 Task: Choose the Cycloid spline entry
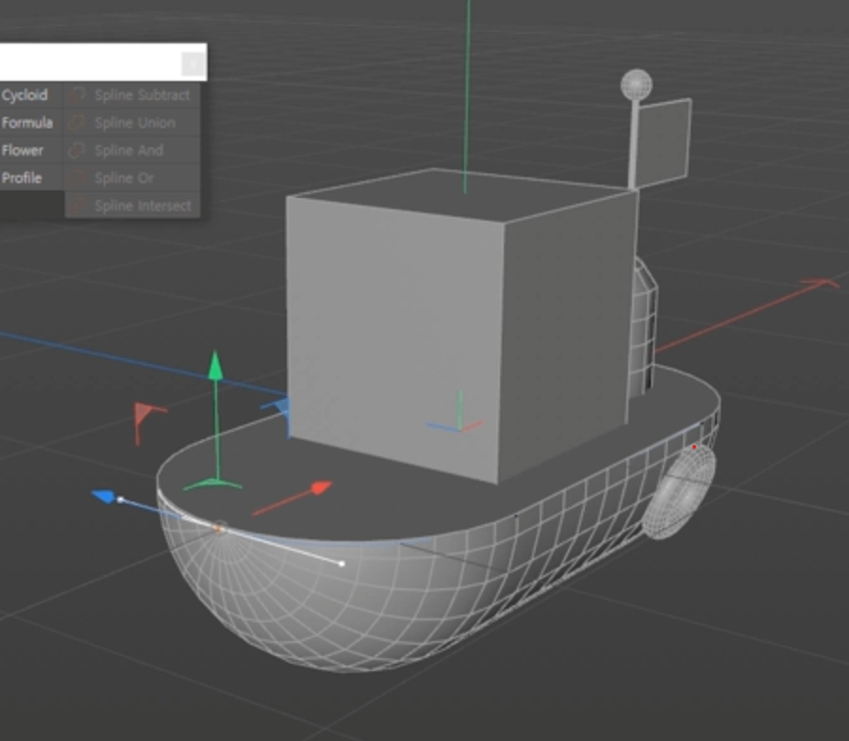coord(25,95)
